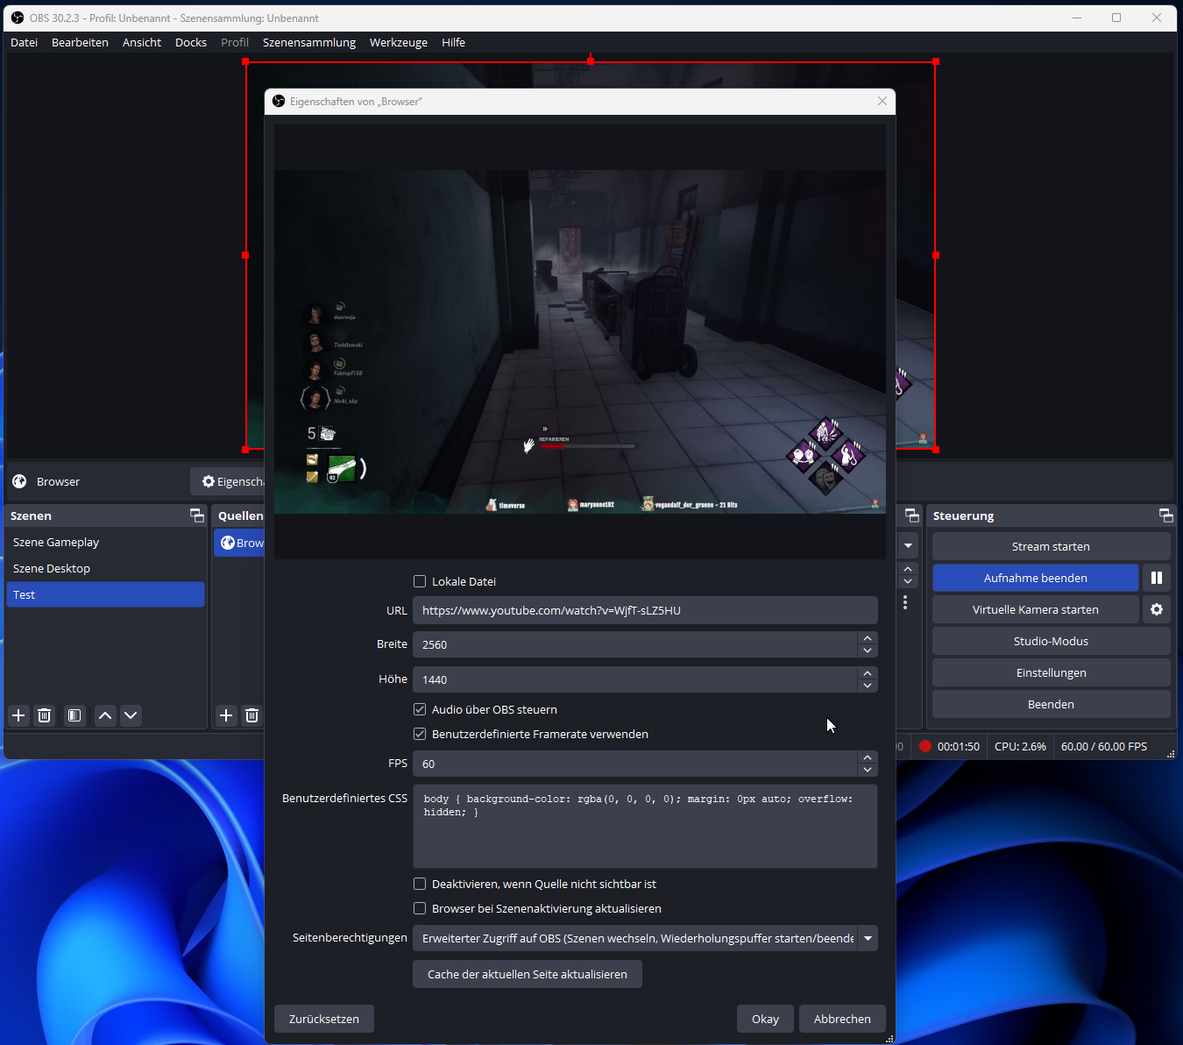Select the Szene Desktop scene
1183x1045 pixels.
105,568
